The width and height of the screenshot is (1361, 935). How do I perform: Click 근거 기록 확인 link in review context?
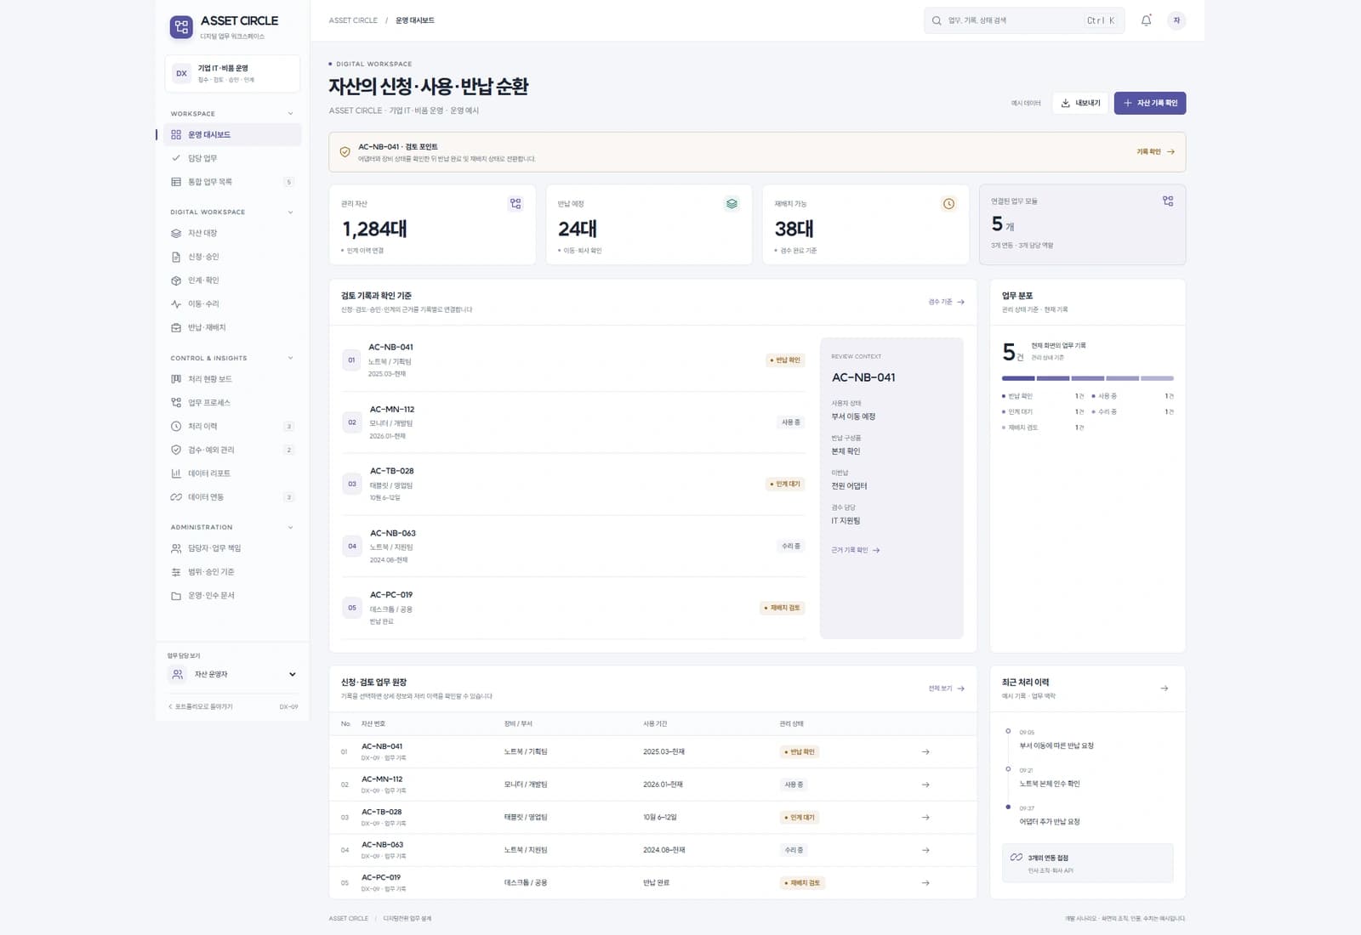click(x=855, y=550)
